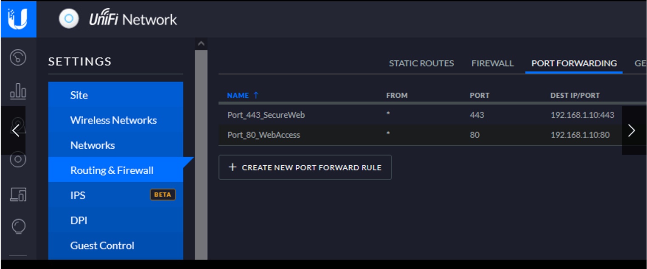
Task: Click destination 192.168.1.10:443
Action: (x=582, y=115)
